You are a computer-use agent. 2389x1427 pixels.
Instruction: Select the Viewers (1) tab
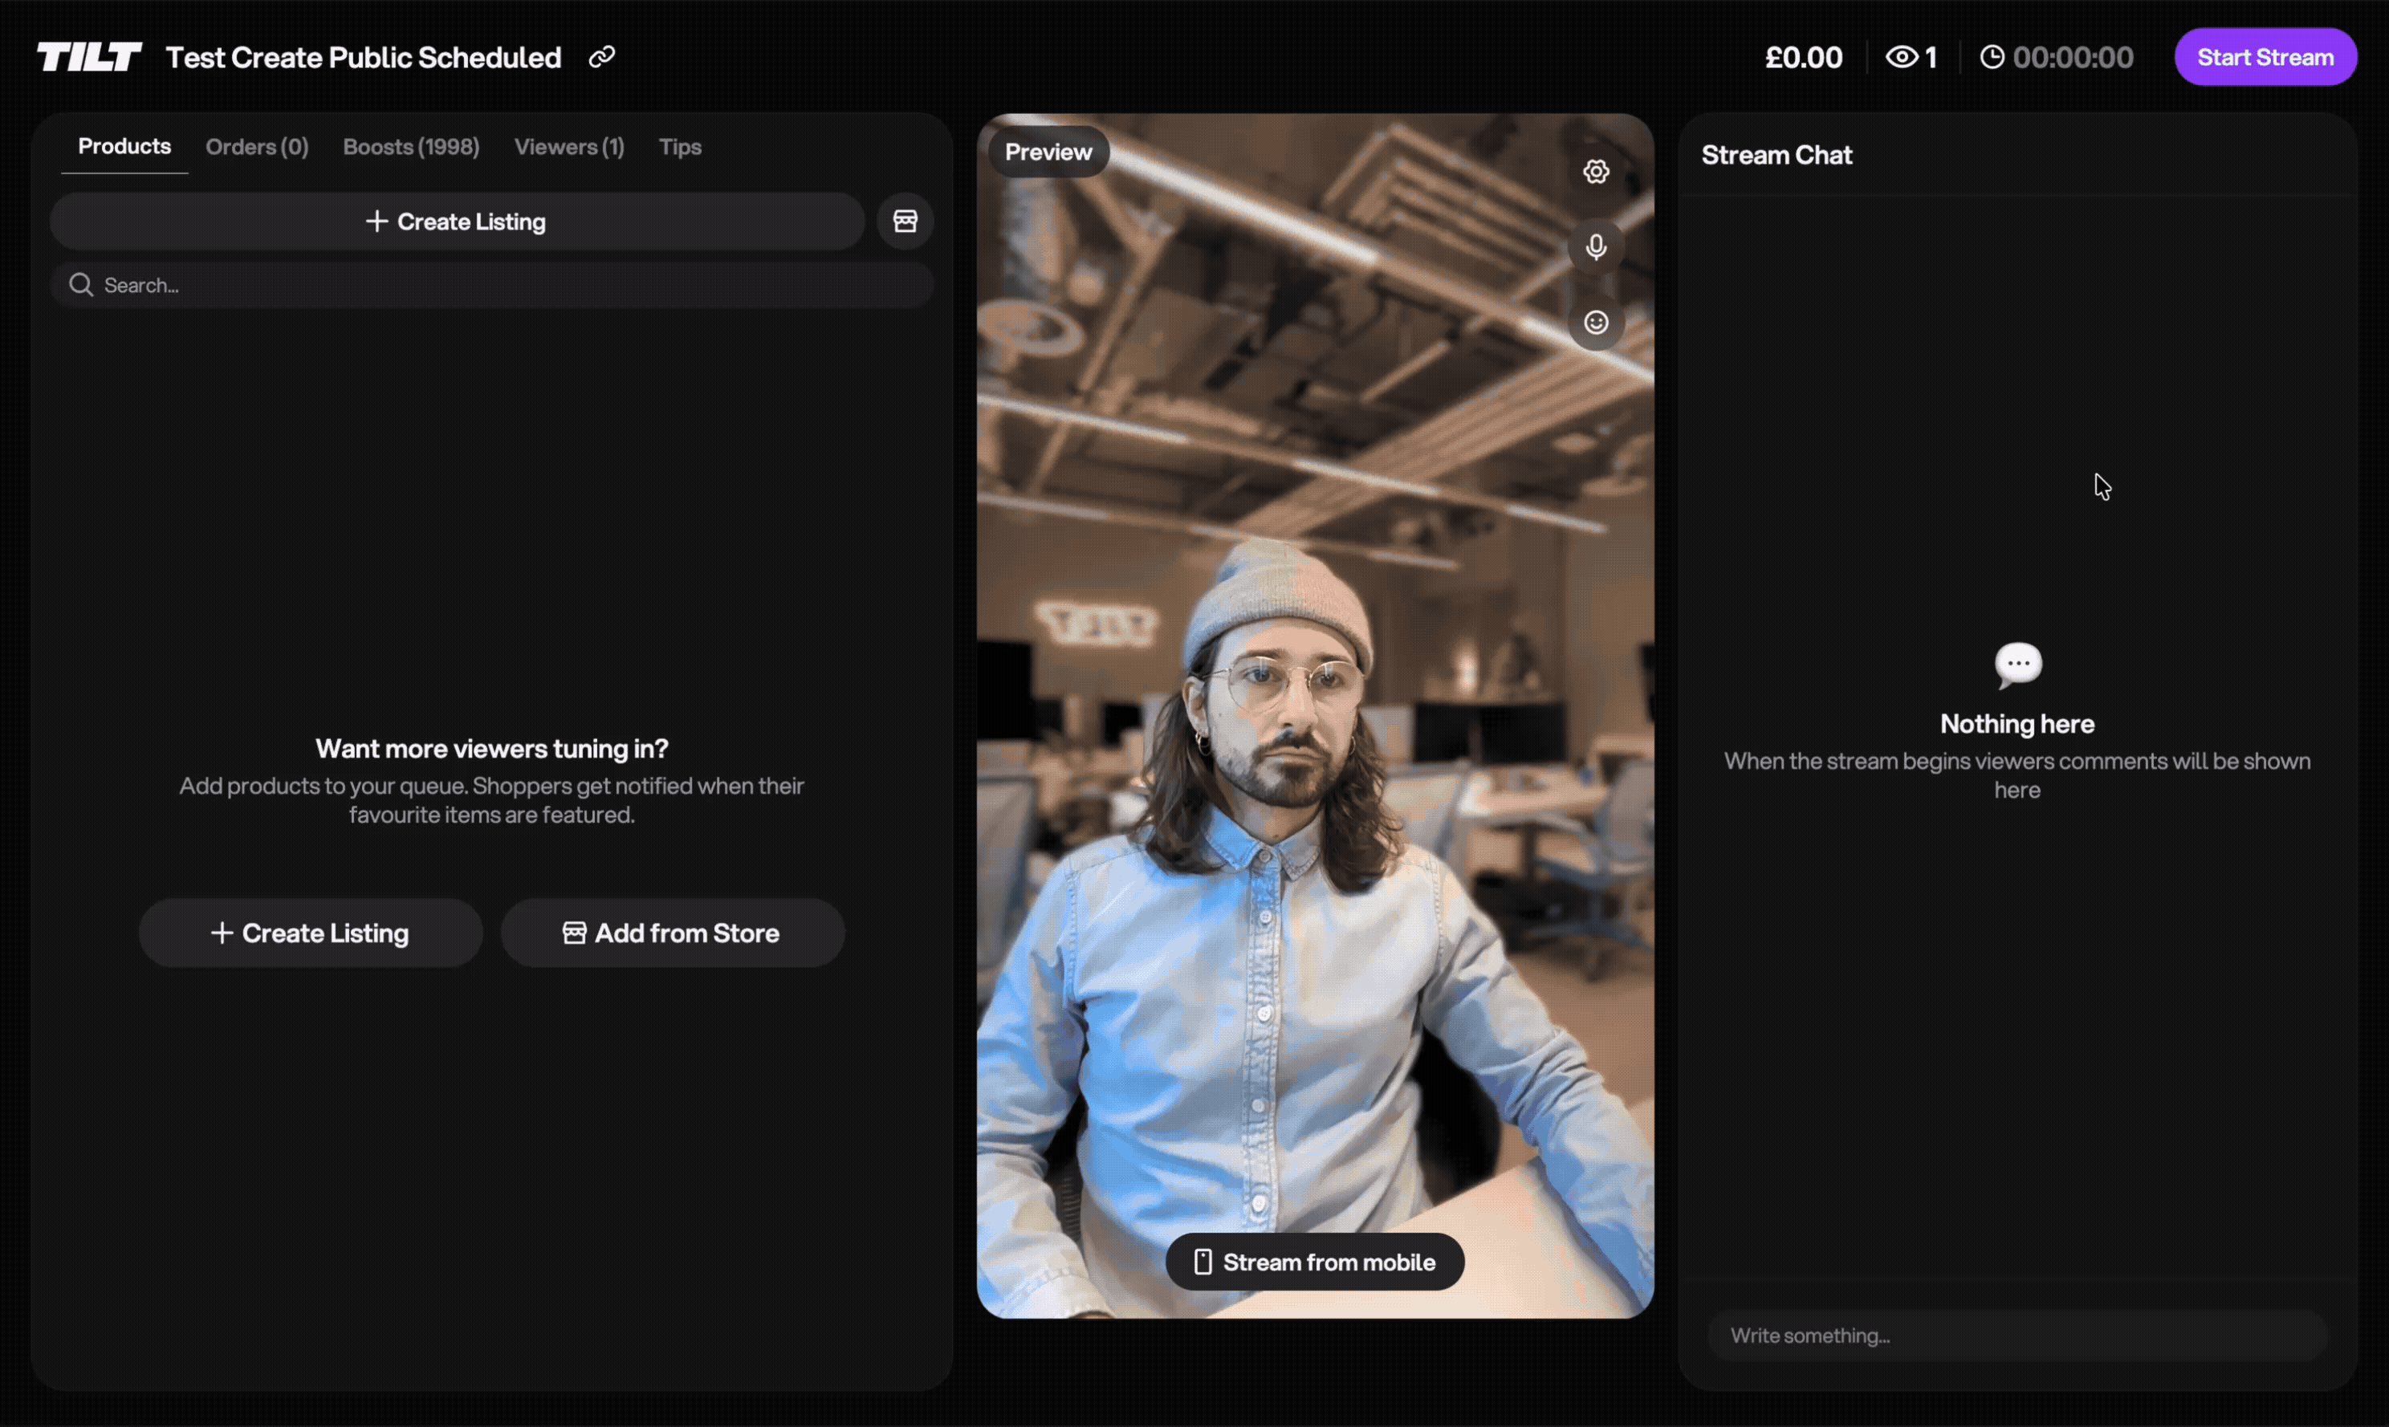click(568, 146)
